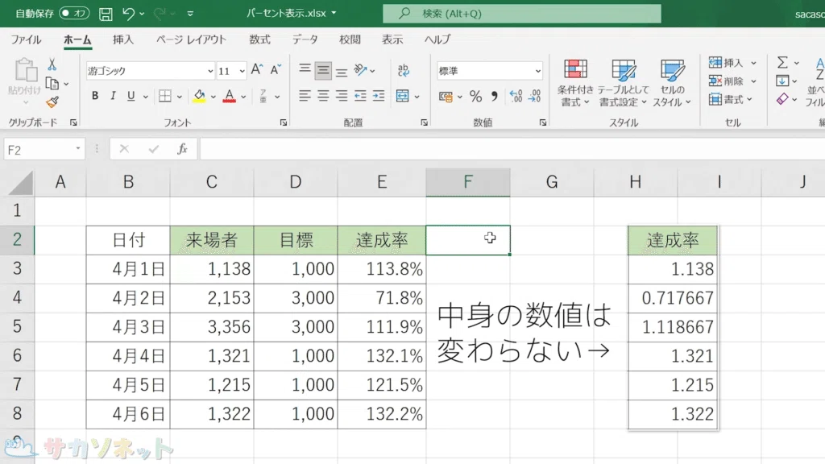Image resolution: width=825 pixels, height=464 pixels.
Task: Decrease indent icon
Action: point(360,96)
